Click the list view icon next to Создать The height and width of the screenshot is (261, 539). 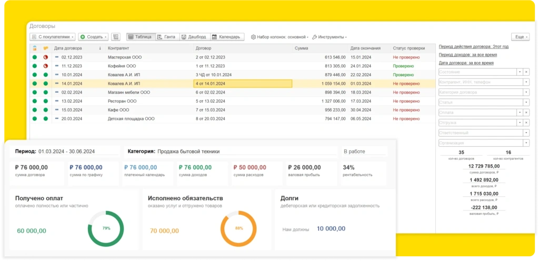click(x=115, y=37)
